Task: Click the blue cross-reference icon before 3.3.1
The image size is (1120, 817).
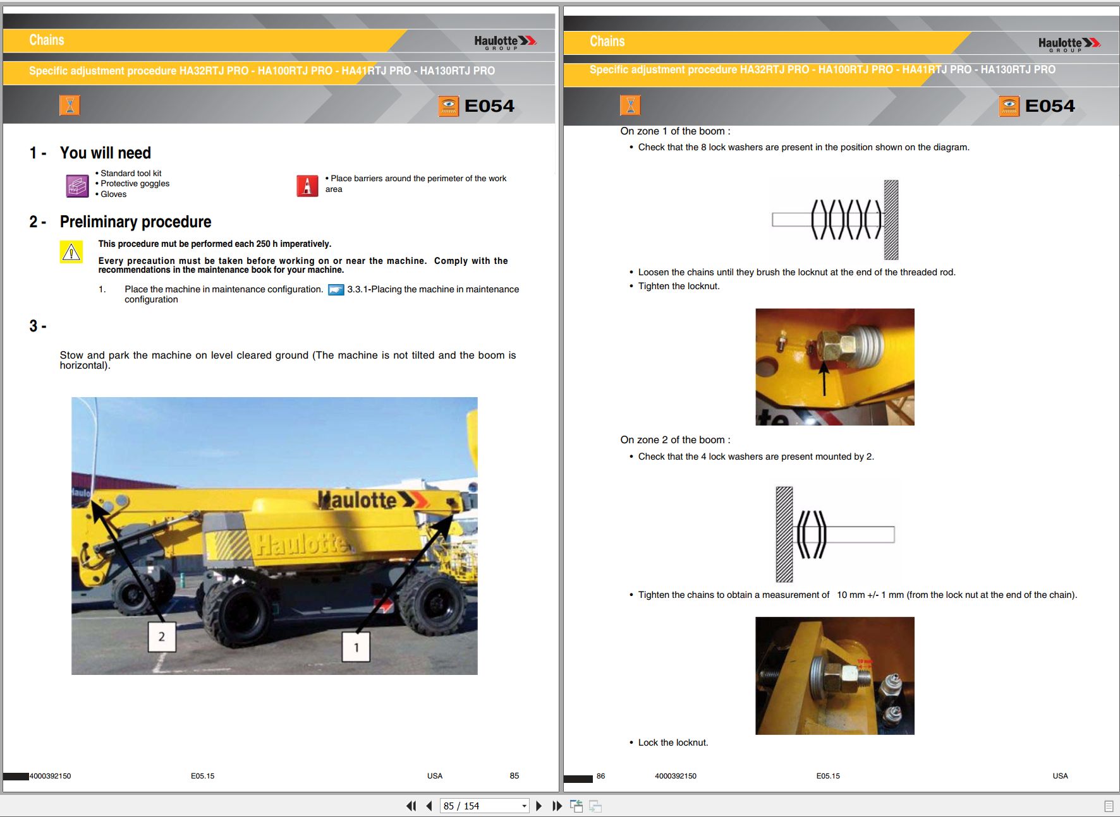Action: pyautogui.click(x=336, y=290)
